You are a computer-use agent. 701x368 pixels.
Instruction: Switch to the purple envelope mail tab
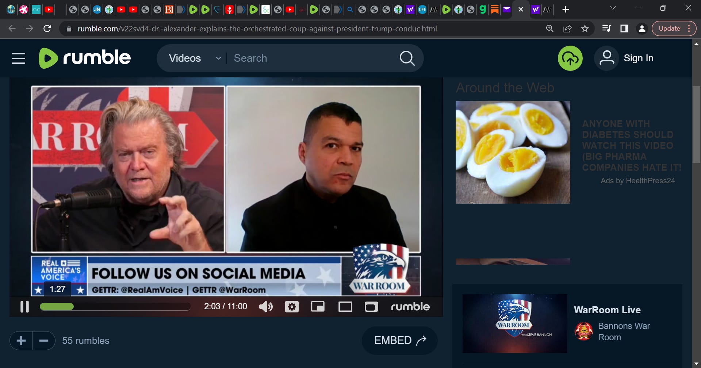click(x=507, y=9)
